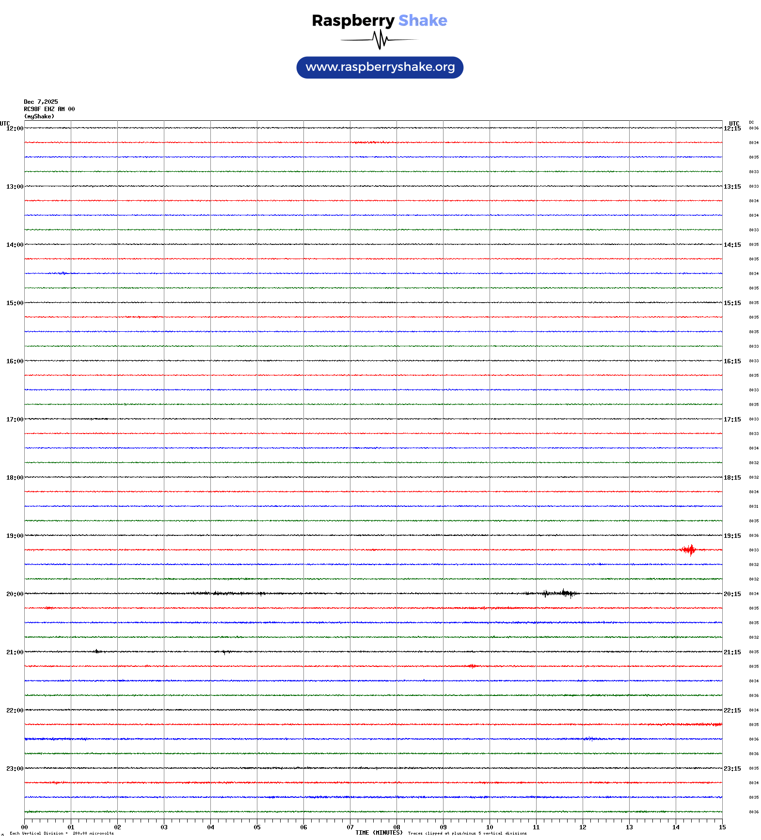The width and height of the screenshot is (761, 840).
Task: Click the Raspberry Shake logo title
Action: [380, 21]
